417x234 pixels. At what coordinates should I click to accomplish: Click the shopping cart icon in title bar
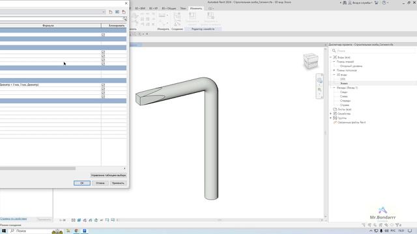click(x=377, y=3)
